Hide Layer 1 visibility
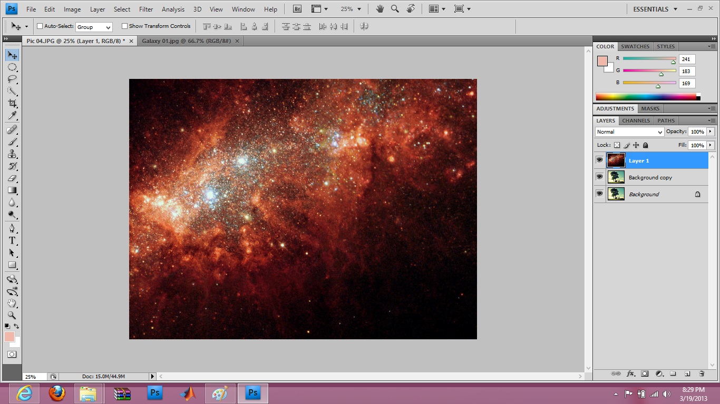Screen dimensions: 720x404 [x=599, y=160]
